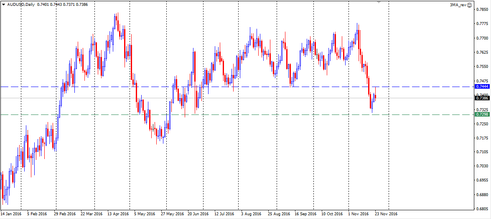The image size is (491, 219).
Task: Click the current price 0.7386 label
Action: [482, 98]
